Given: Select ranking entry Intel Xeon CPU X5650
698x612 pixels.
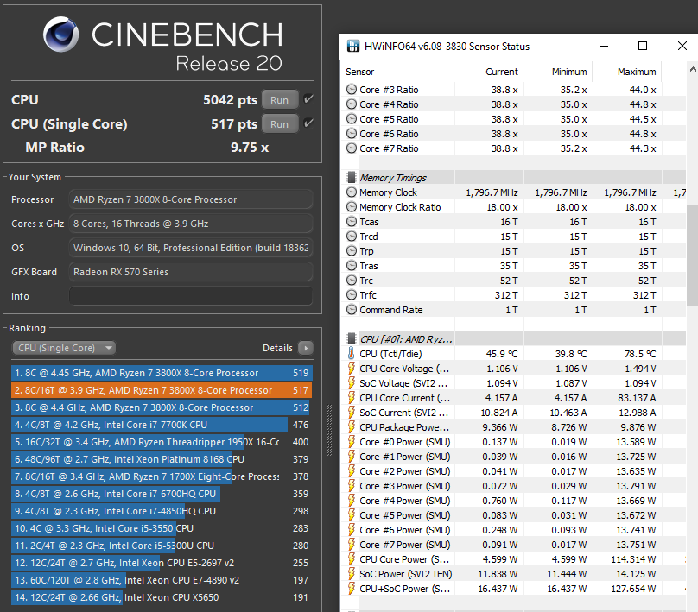Looking at the screenshot, I should (x=162, y=597).
